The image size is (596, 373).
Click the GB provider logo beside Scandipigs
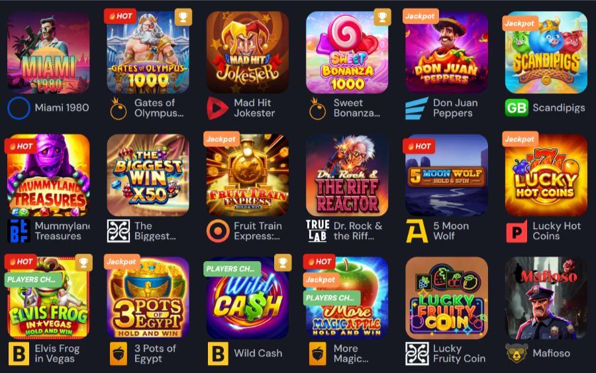point(517,108)
